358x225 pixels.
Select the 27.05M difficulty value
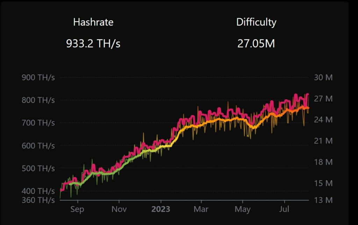tap(256, 43)
